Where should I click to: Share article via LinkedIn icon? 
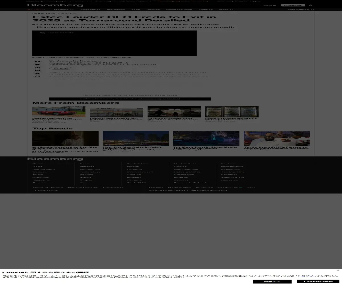click(x=38, y=68)
